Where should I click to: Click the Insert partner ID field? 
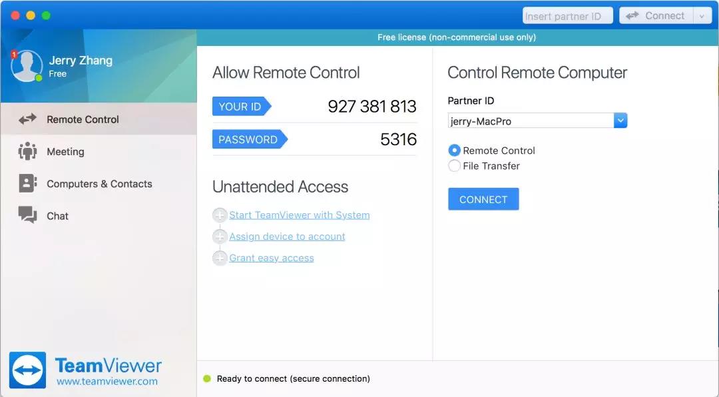tap(568, 16)
